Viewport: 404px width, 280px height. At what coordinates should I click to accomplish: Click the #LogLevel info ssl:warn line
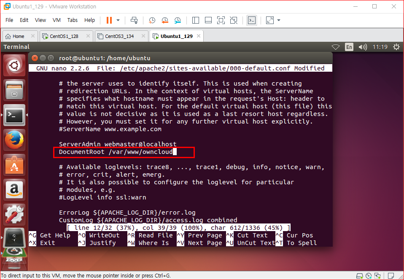[x=102, y=198]
